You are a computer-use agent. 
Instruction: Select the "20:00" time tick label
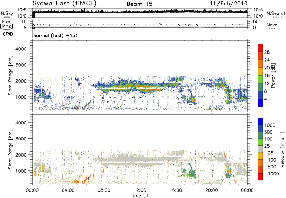[x=211, y=190]
